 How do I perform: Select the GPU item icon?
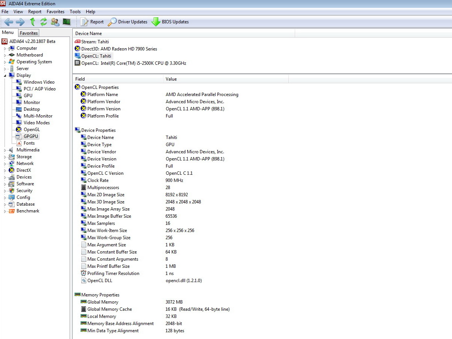[19, 96]
